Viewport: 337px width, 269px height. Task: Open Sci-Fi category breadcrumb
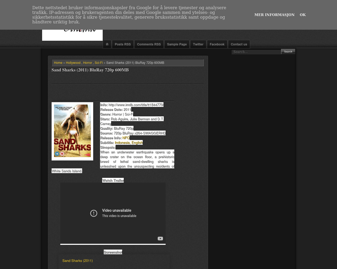99,63
